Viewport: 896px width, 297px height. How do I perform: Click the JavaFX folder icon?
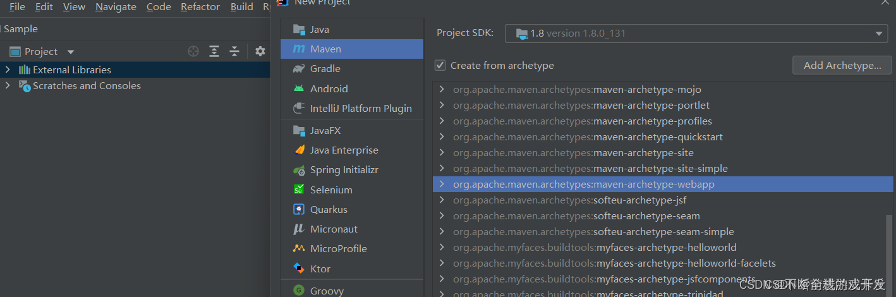click(299, 130)
